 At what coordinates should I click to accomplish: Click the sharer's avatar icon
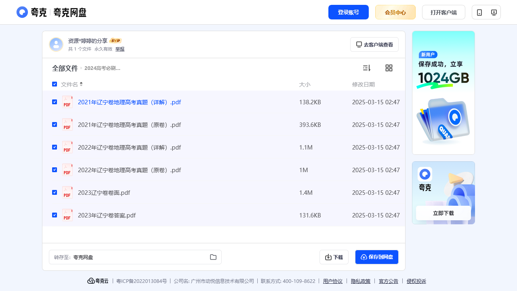coord(56,44)
